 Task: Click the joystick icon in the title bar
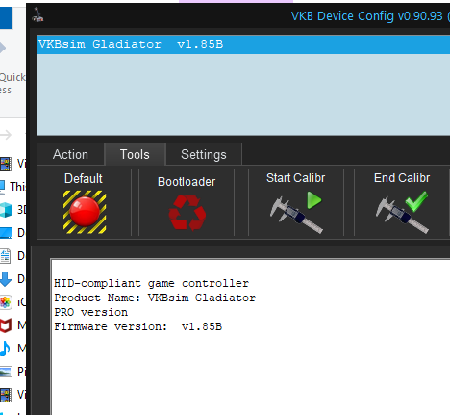37,15
